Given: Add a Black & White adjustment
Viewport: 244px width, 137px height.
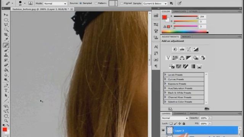Looking at the screenshot, I should click(x=189, y=58).
